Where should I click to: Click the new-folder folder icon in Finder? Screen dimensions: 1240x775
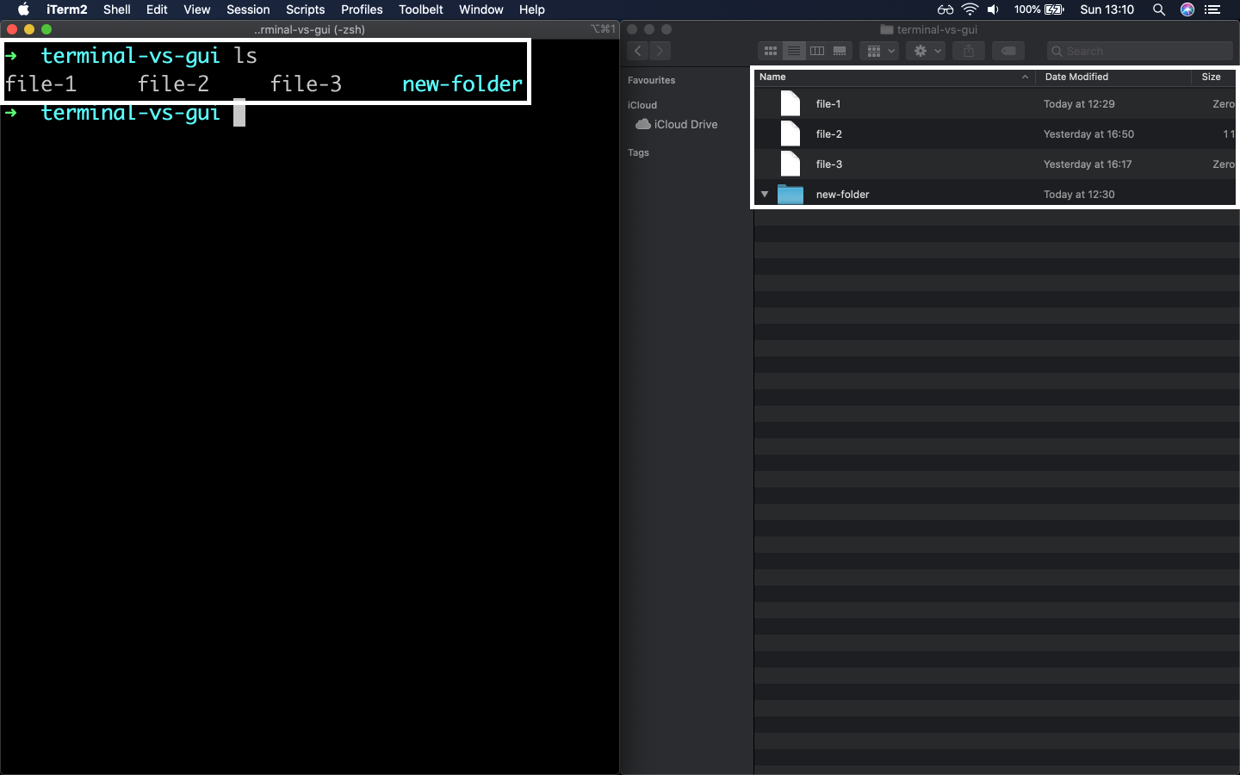tap(790, 195)
